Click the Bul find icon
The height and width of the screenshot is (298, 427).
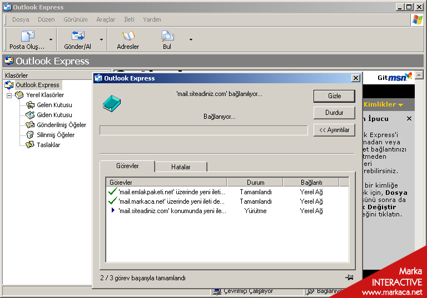[x=167, y=36]
